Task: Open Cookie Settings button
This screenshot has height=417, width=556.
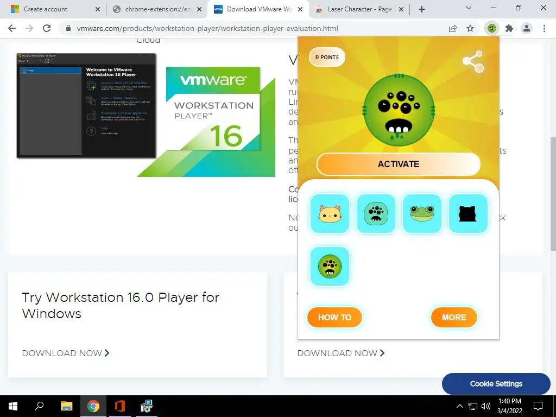Action: point(496,384)
